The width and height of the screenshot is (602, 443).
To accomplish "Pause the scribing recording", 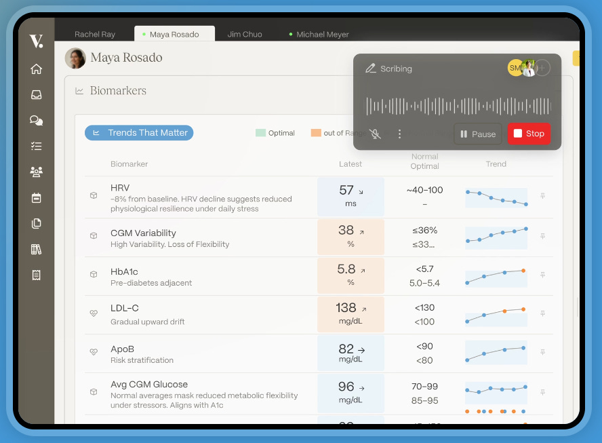I will [x=478, y=134].
